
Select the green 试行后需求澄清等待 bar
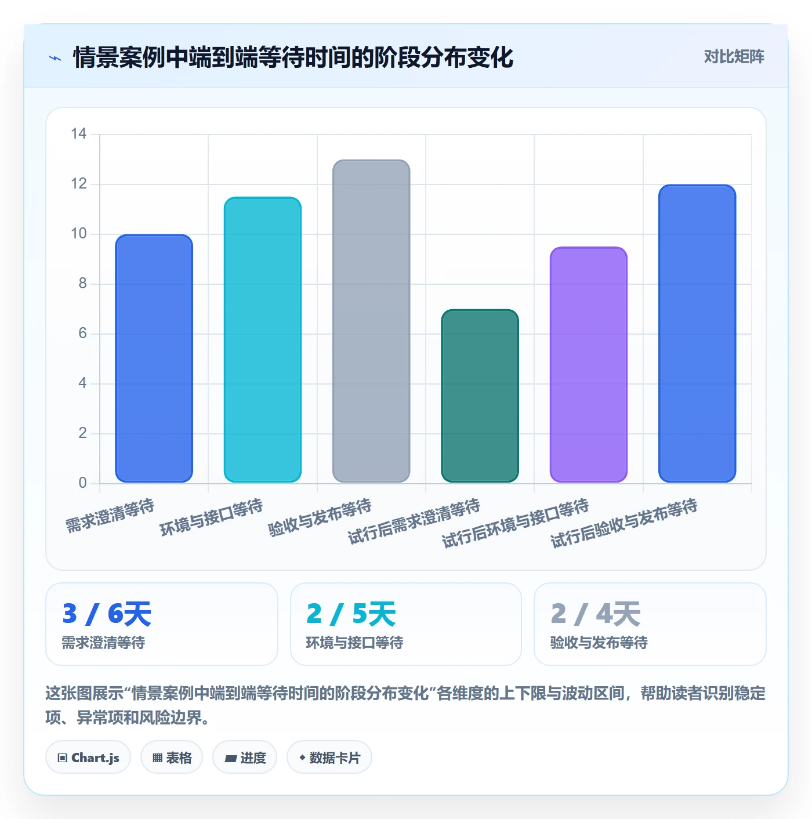click(x=480, y=396)
